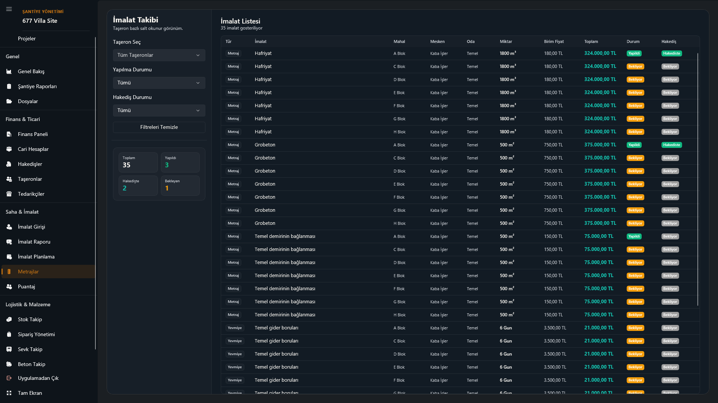
Task: Click Yevmiye tag on Temel gider boruları A Blok row
Action: pos(235,328)
